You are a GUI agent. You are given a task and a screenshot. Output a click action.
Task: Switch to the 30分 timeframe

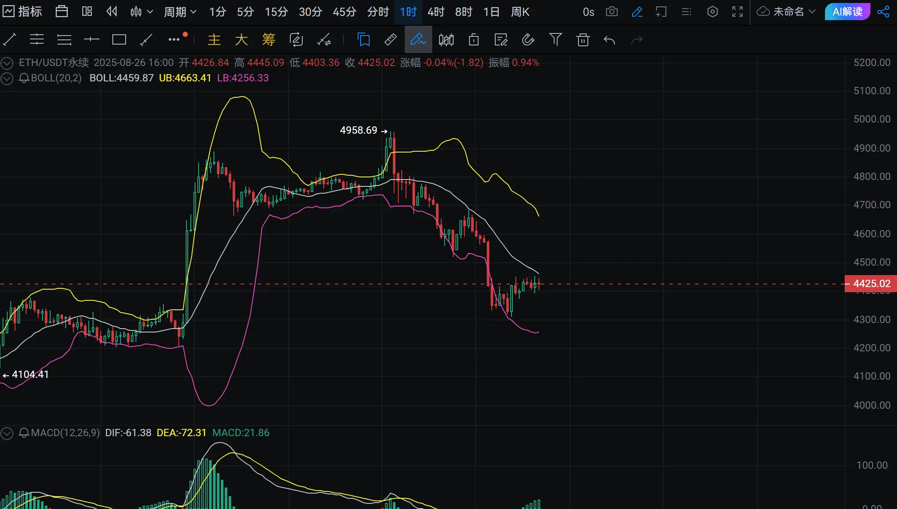[x=310, y=12]
